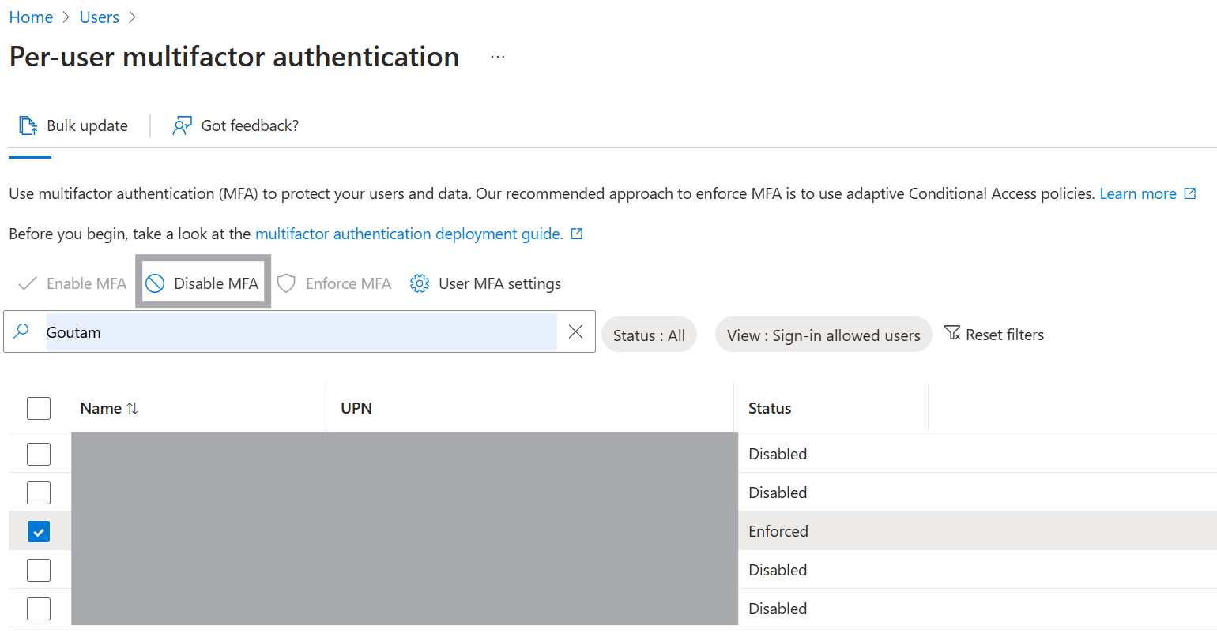Screen dimensions: 1217x633
Task: Open the Got feedback? option
Action: point(250,125)
